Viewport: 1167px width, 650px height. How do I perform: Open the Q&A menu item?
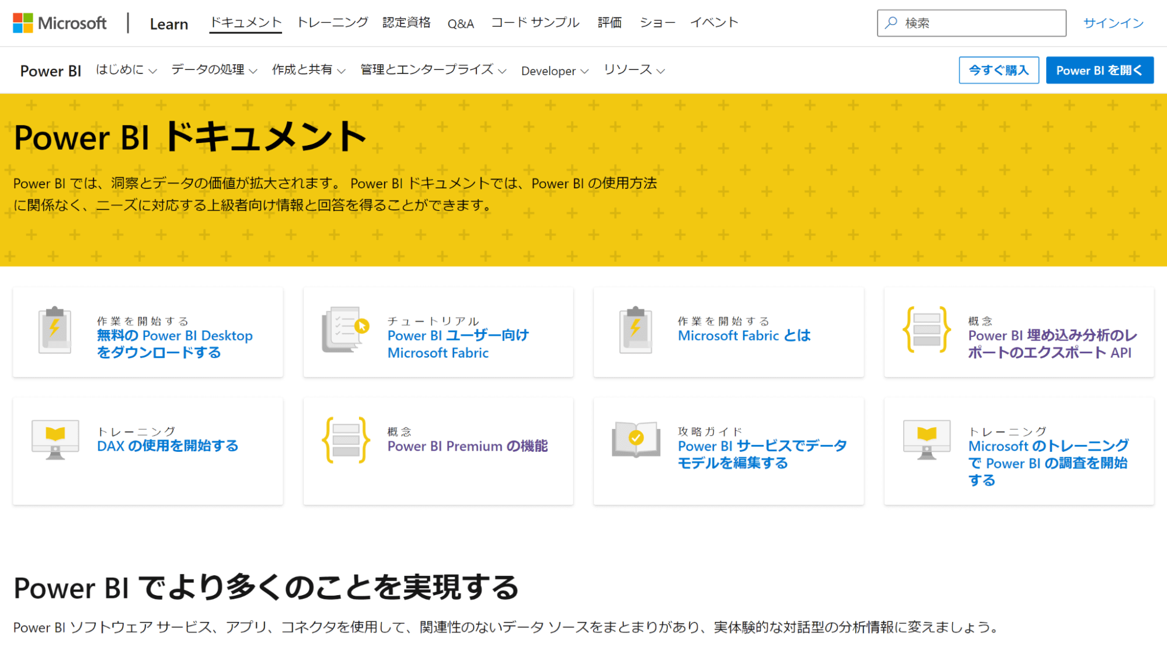pyautogui.click(x=461, y=23)
